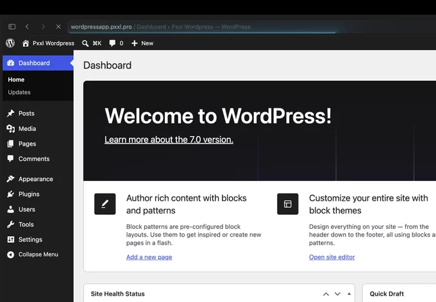The height and width of the screenshot is (302, 436).
Task: Open the Media menu
Action: [x=38, y=128]
